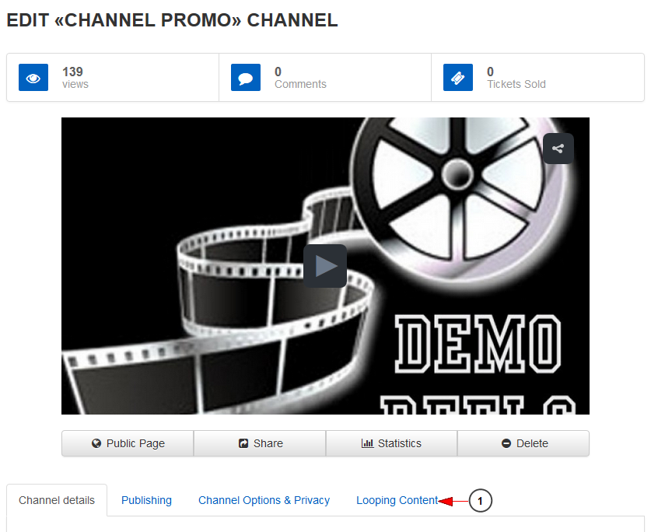The width and height of the screenshot is (651, 532).
Task: Click the bar chart Statistics icon
Action: (x=367, y=443)
